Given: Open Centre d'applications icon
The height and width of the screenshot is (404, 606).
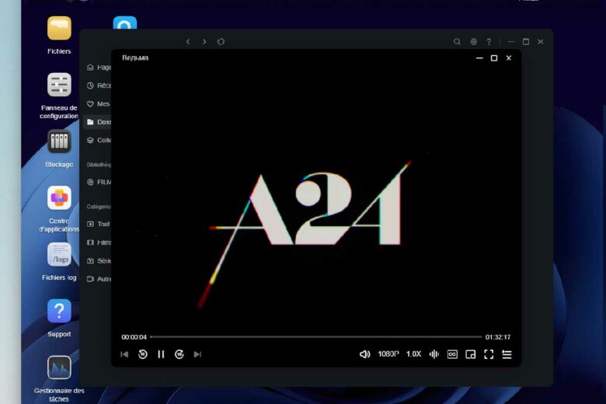Looking at the screenshot, I should [x=59, y=197].
